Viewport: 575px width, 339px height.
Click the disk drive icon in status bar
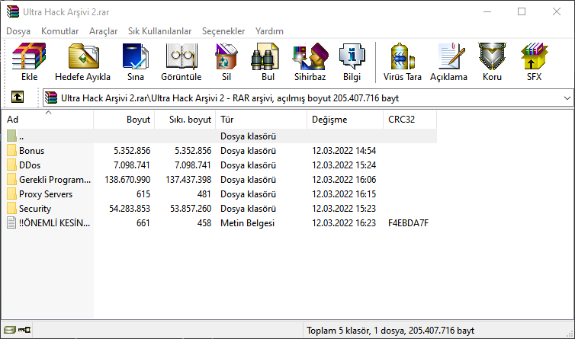(x=10, y=330)
